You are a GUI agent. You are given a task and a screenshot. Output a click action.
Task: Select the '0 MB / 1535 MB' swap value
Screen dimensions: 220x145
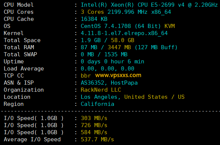point(104,54)
